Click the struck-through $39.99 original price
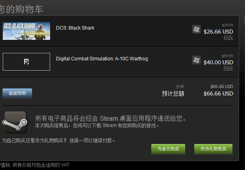The image size is (245, 170). point(227,25)
